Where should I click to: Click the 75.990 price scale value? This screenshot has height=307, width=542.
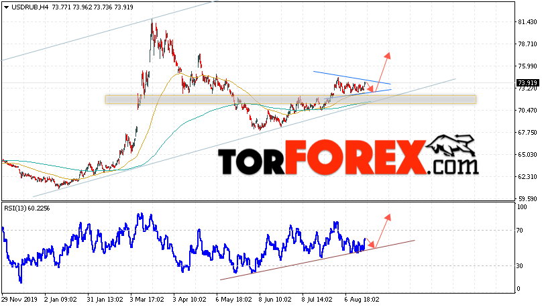[527, 66]
